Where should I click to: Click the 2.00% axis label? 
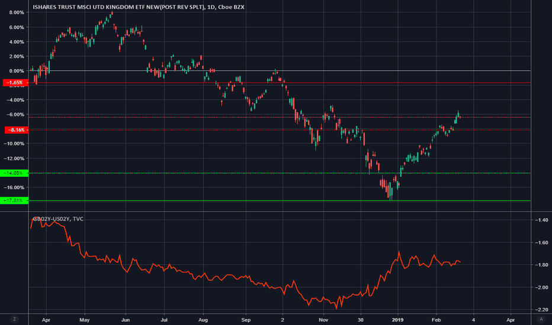(17, 56)
